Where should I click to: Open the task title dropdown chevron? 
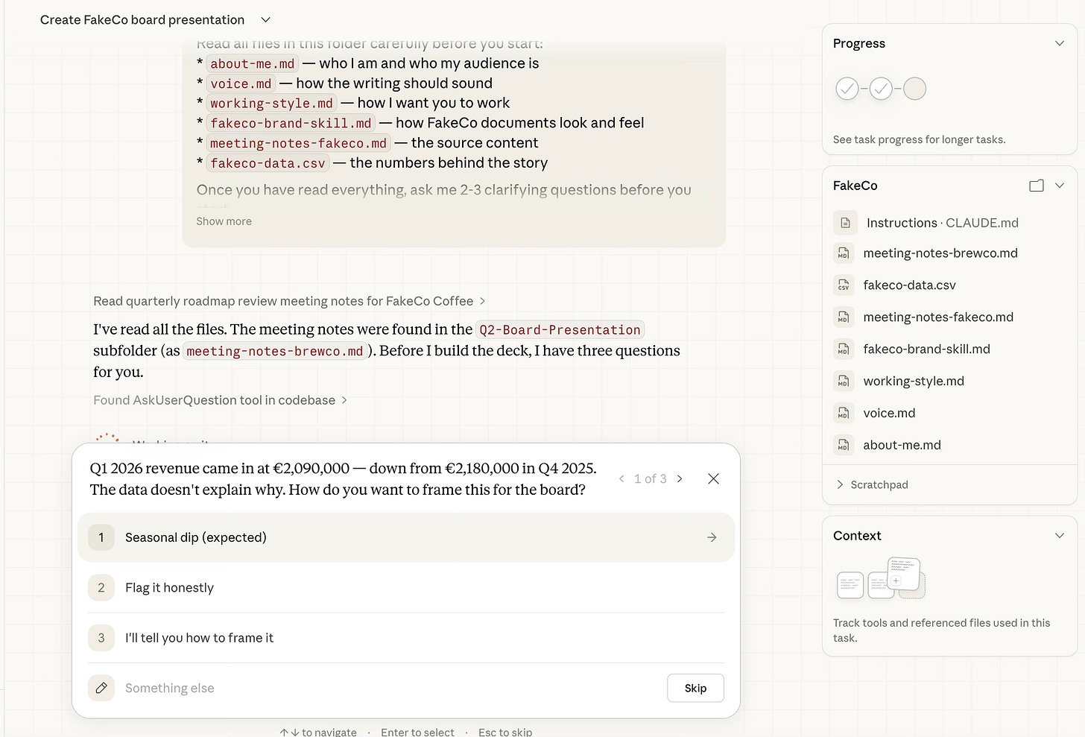coord(265,20)
